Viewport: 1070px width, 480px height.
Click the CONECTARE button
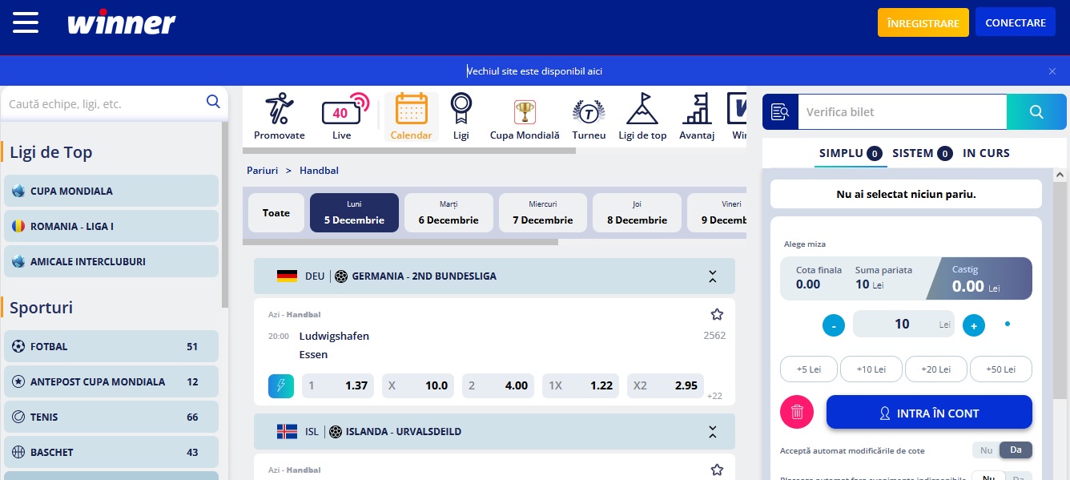click(1016, 22)
